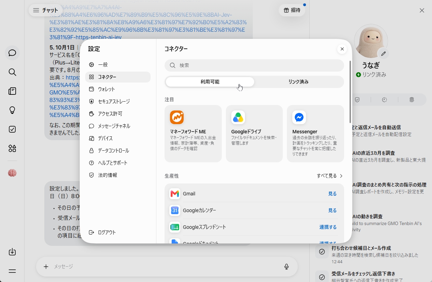
Task: Switch to the 利用可能 tab
Action: coord(210,82)
